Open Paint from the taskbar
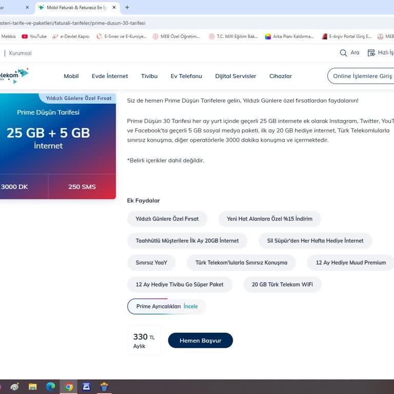The width and height of the screenshot is (394, 394). (14, 387)
